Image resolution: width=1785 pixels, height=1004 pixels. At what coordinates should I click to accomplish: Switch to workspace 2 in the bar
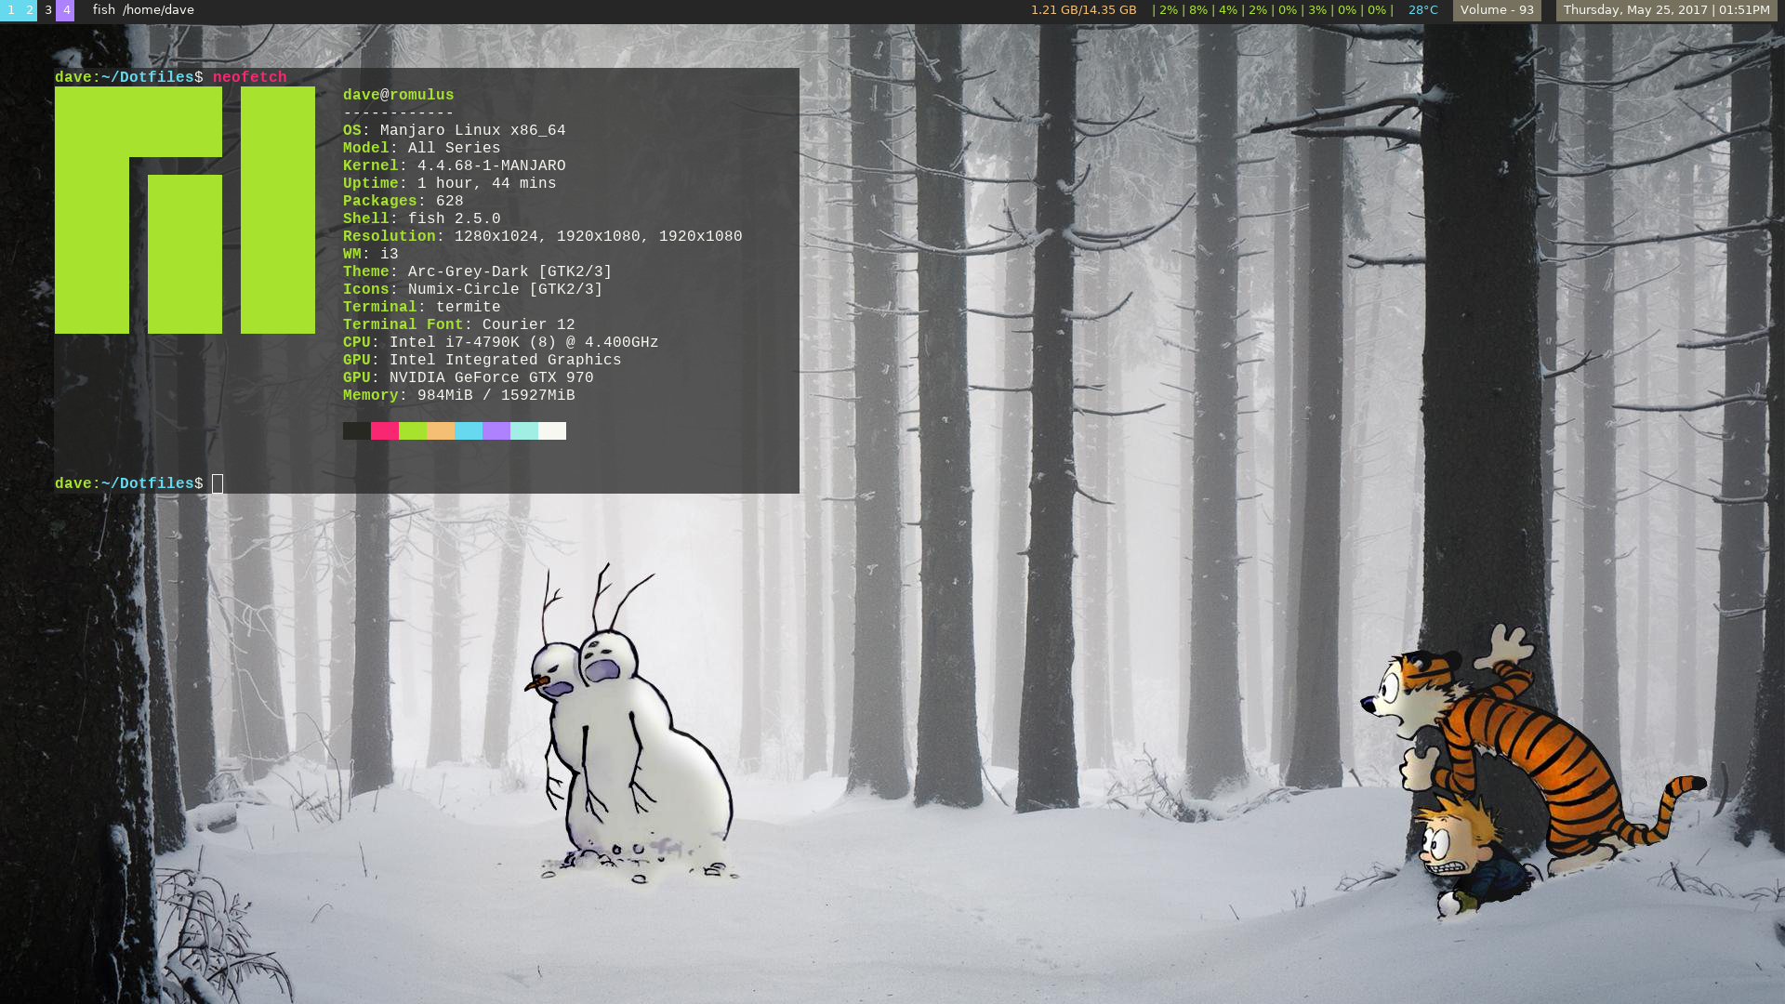point(29,10)
